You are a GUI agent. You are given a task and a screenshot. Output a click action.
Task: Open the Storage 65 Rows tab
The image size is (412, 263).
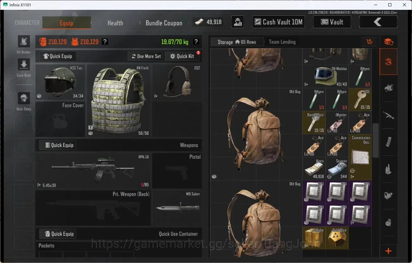coord(237,42)
